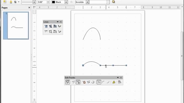The image size is (184, 103).
Task: Click the upper arc curve on canvas
Action: tap(93, 28)
